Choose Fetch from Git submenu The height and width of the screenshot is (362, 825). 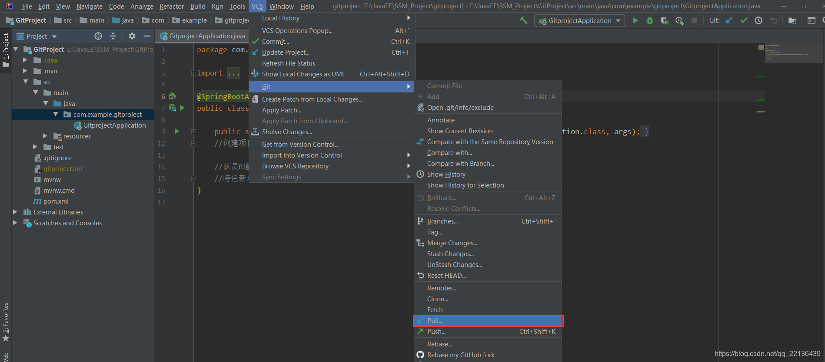tap(488, 309)
